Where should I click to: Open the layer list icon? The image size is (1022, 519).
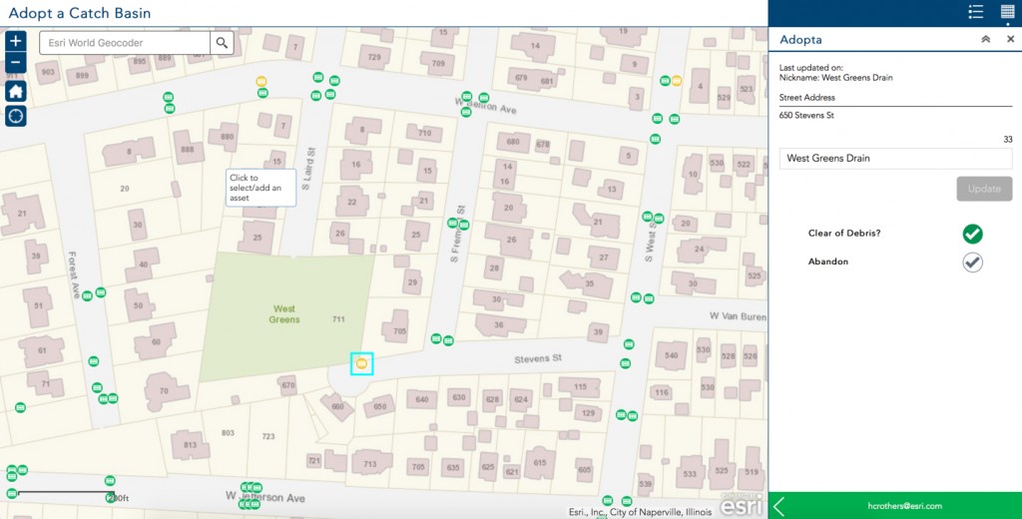[x=976, y=12]
